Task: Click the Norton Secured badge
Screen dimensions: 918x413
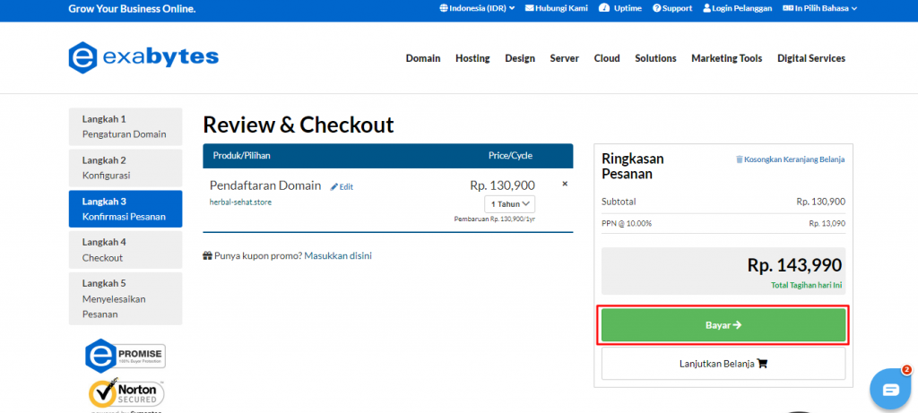Action: coord(126,394)
